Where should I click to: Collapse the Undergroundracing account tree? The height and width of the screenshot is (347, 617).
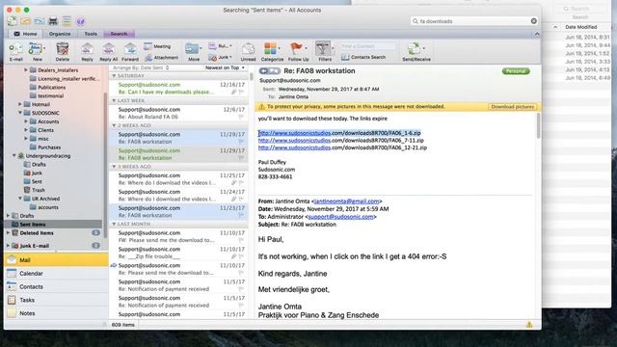tap(14, 156)
